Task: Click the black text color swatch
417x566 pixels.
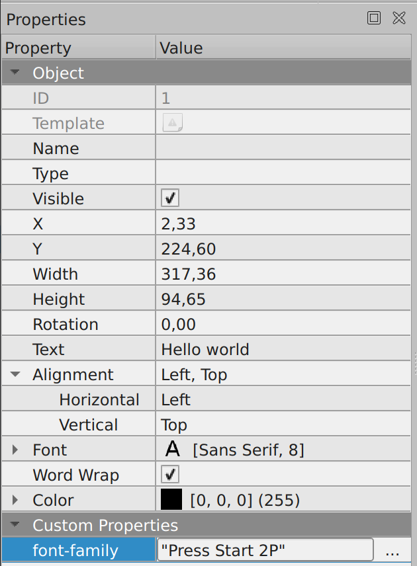Action: (x=170, y=499)
